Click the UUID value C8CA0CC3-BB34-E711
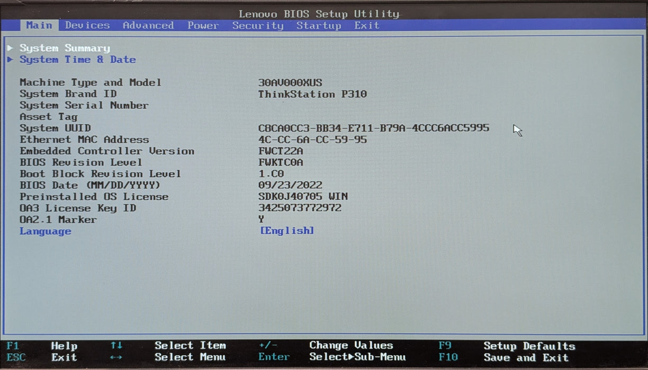Viewport: 648px width, 370px height. (x=374, y=128)
